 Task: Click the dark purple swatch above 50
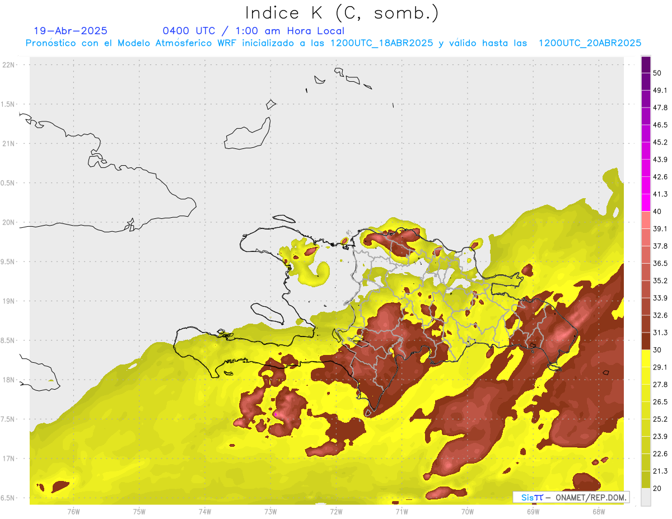(x=646, y=65)
